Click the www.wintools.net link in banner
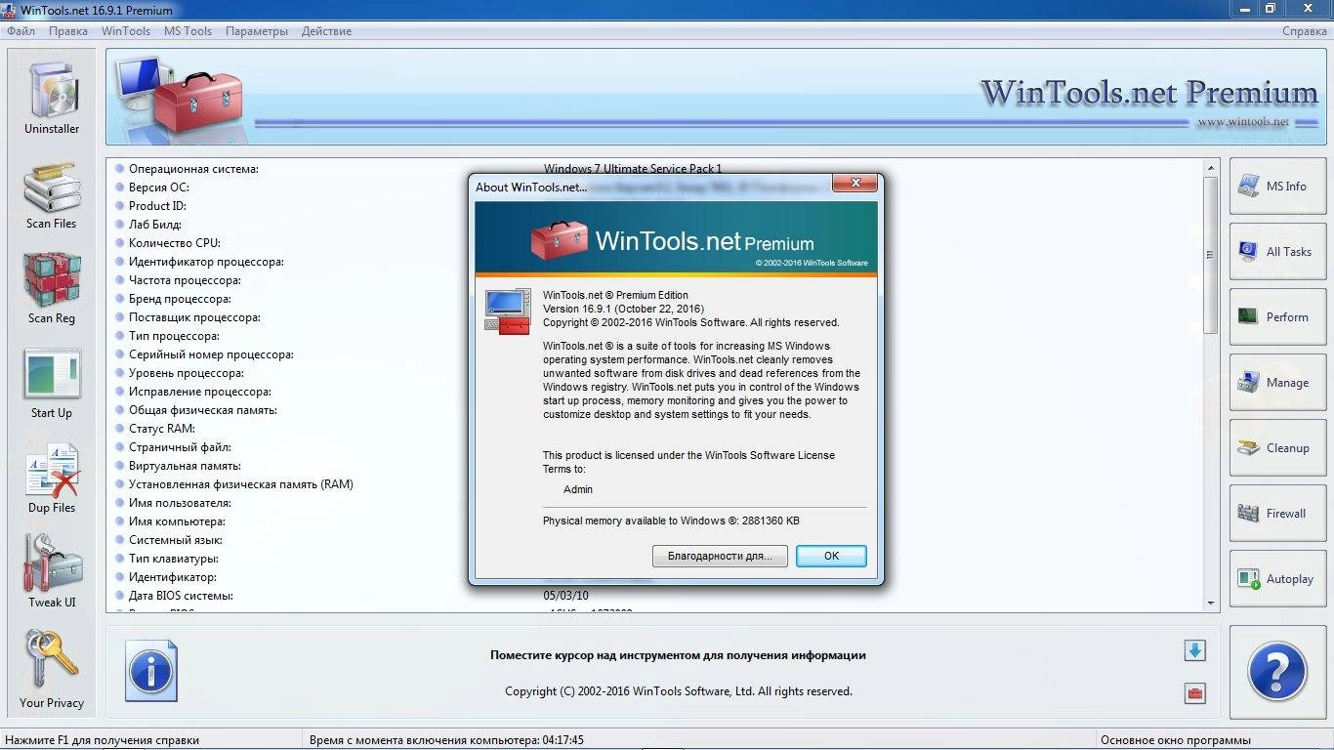The height and width of the screenshot is (750, 1334). point(1242,122)
